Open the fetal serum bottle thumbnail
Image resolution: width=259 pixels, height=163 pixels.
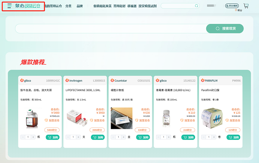click(x=32, y=119)
